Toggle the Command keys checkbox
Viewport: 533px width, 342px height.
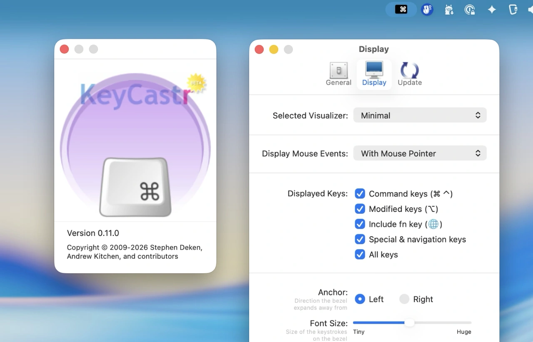[x=360, y=193]
